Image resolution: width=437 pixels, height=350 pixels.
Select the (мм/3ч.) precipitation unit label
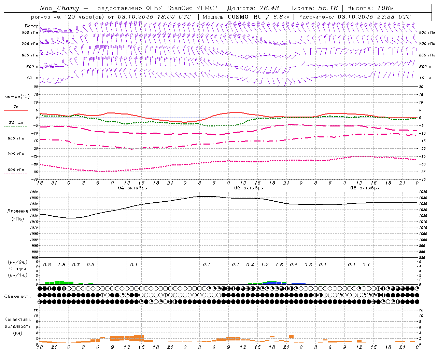[17, 262]
